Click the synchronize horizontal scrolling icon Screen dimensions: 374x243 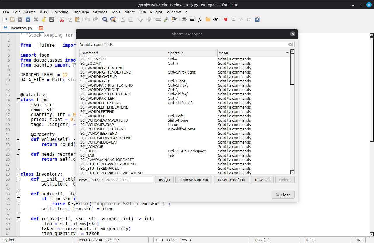click(x=149, y=19)
